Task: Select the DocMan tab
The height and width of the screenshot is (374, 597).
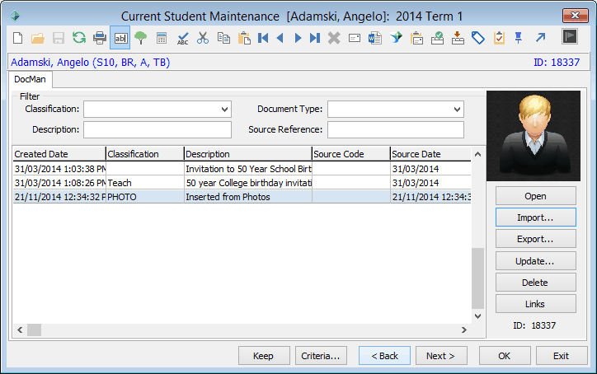Action: [30, 80]
